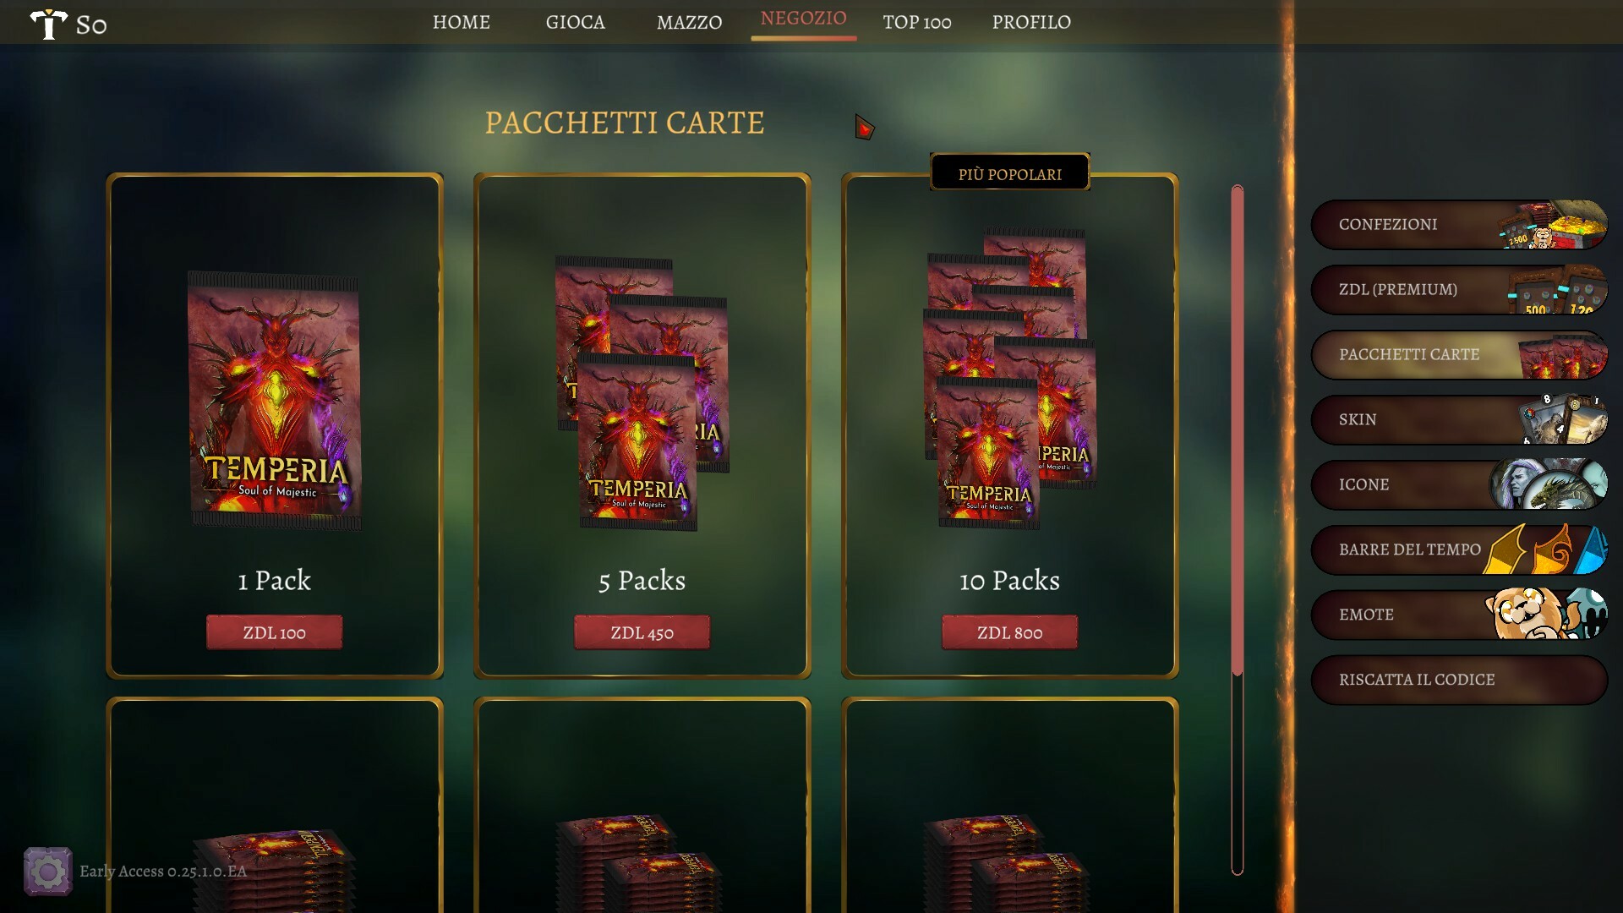Click the Temperia T logo icon
1623x913 pixels.
[48, 24]
